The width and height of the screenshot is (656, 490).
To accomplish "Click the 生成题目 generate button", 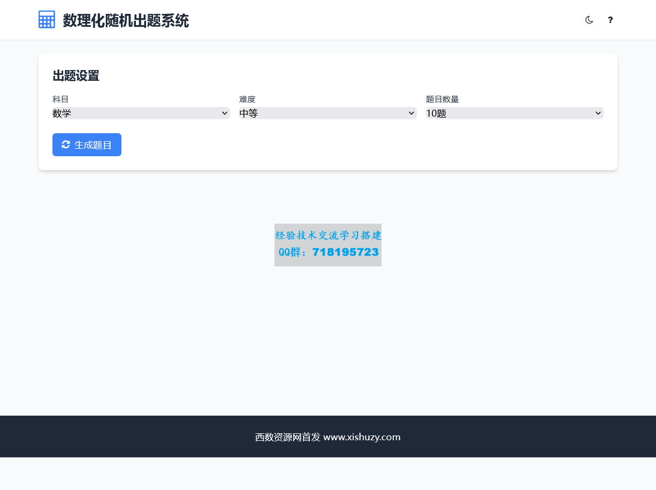I will coord(87,144).
